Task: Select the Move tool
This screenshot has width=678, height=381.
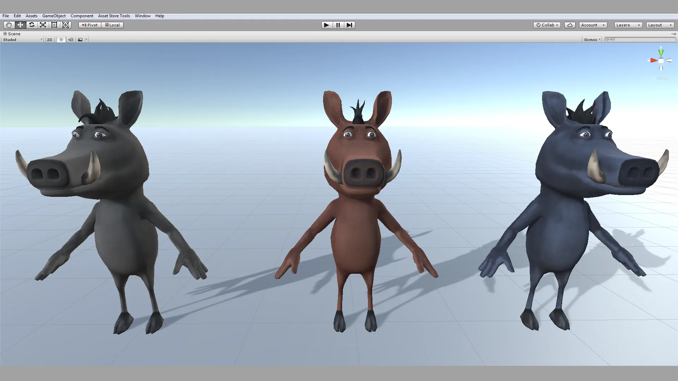Action: click(x=20, y=25)
